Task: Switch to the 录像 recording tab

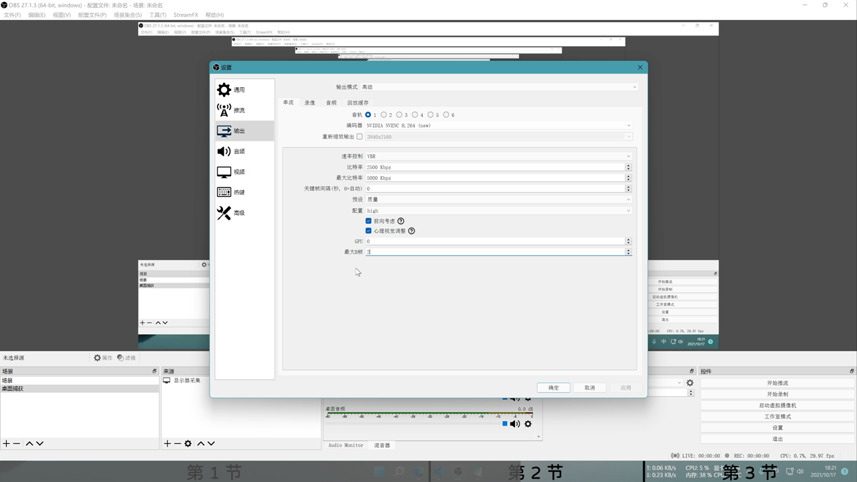Action: 309,102
